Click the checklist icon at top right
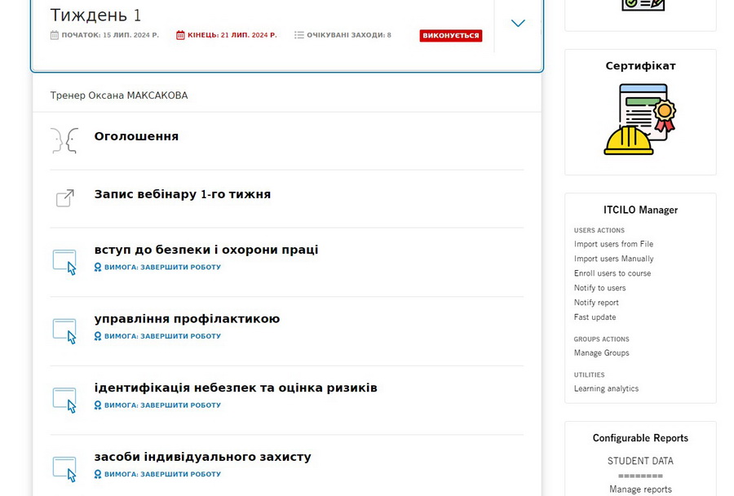Screen dimensions: 734x496 click(x=643, y=5)
